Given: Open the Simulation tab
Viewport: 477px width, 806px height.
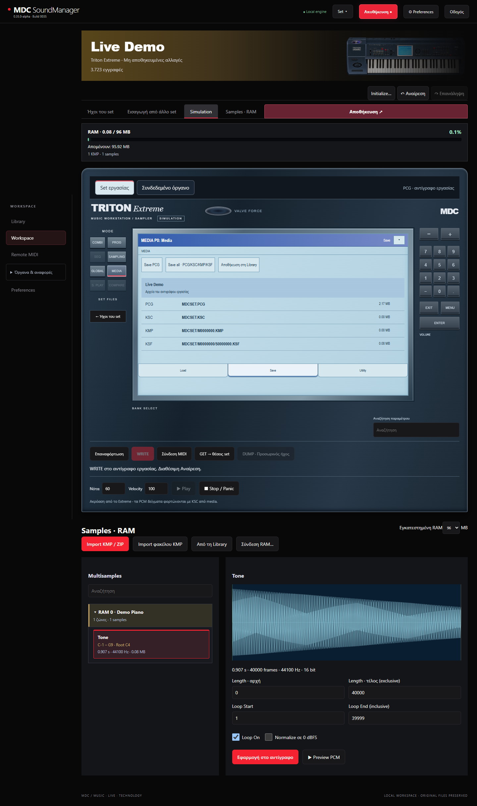Looking at the screenshot, I should pos(201,112).
